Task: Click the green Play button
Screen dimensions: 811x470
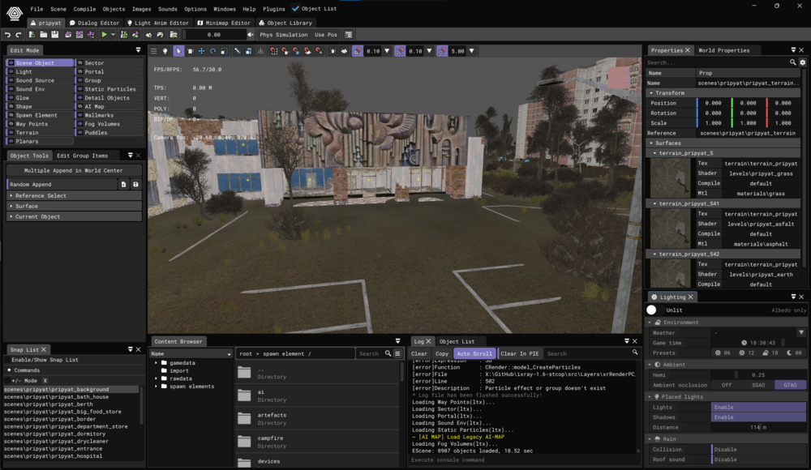Action: coord(104,35)
